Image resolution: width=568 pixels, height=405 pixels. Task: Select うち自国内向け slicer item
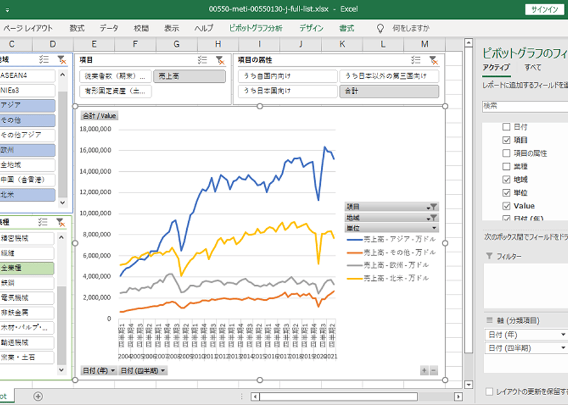pyautogui.click(x=288, y=76)
